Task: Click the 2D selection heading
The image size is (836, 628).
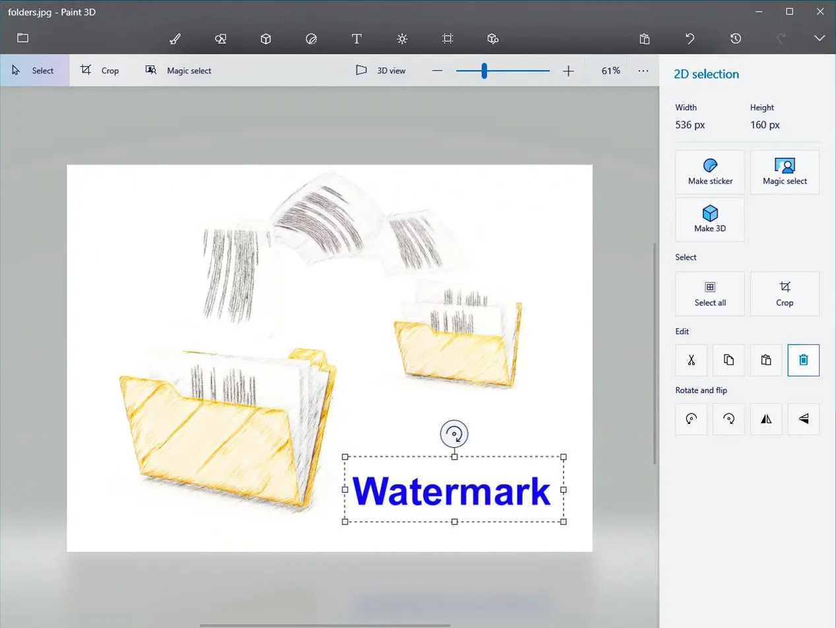Action: (x=706, y=74)
